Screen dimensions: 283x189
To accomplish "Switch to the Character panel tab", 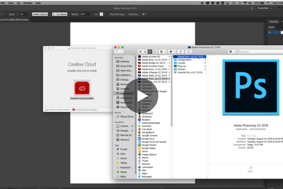I will [274, 22].
